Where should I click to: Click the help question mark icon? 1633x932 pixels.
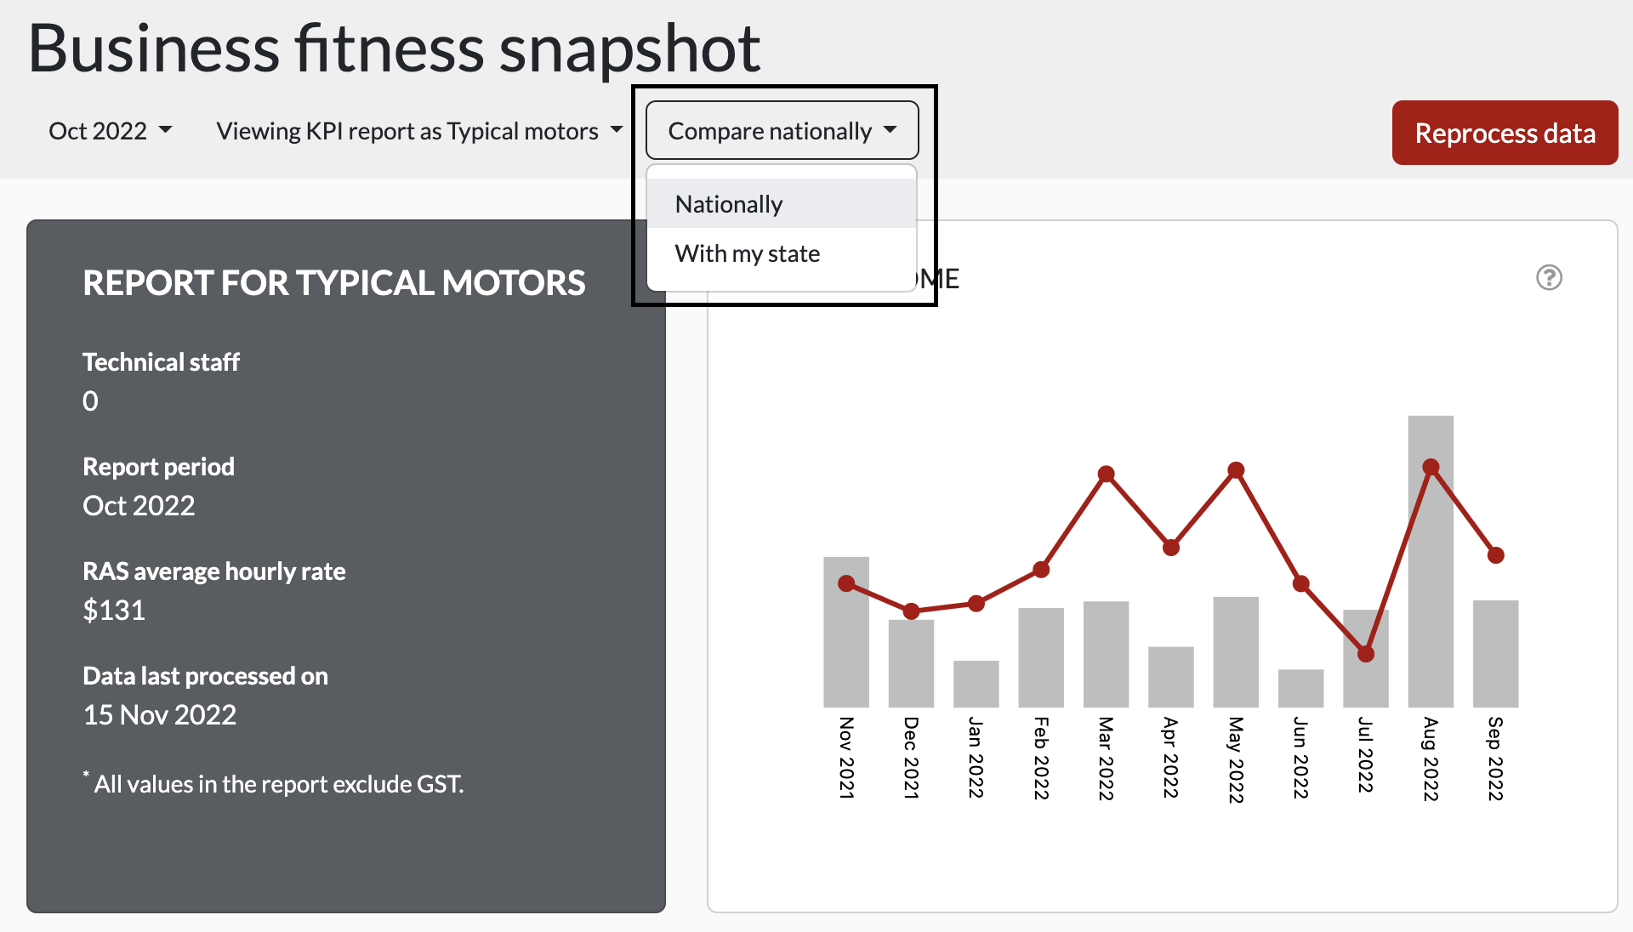[1549, 277]
